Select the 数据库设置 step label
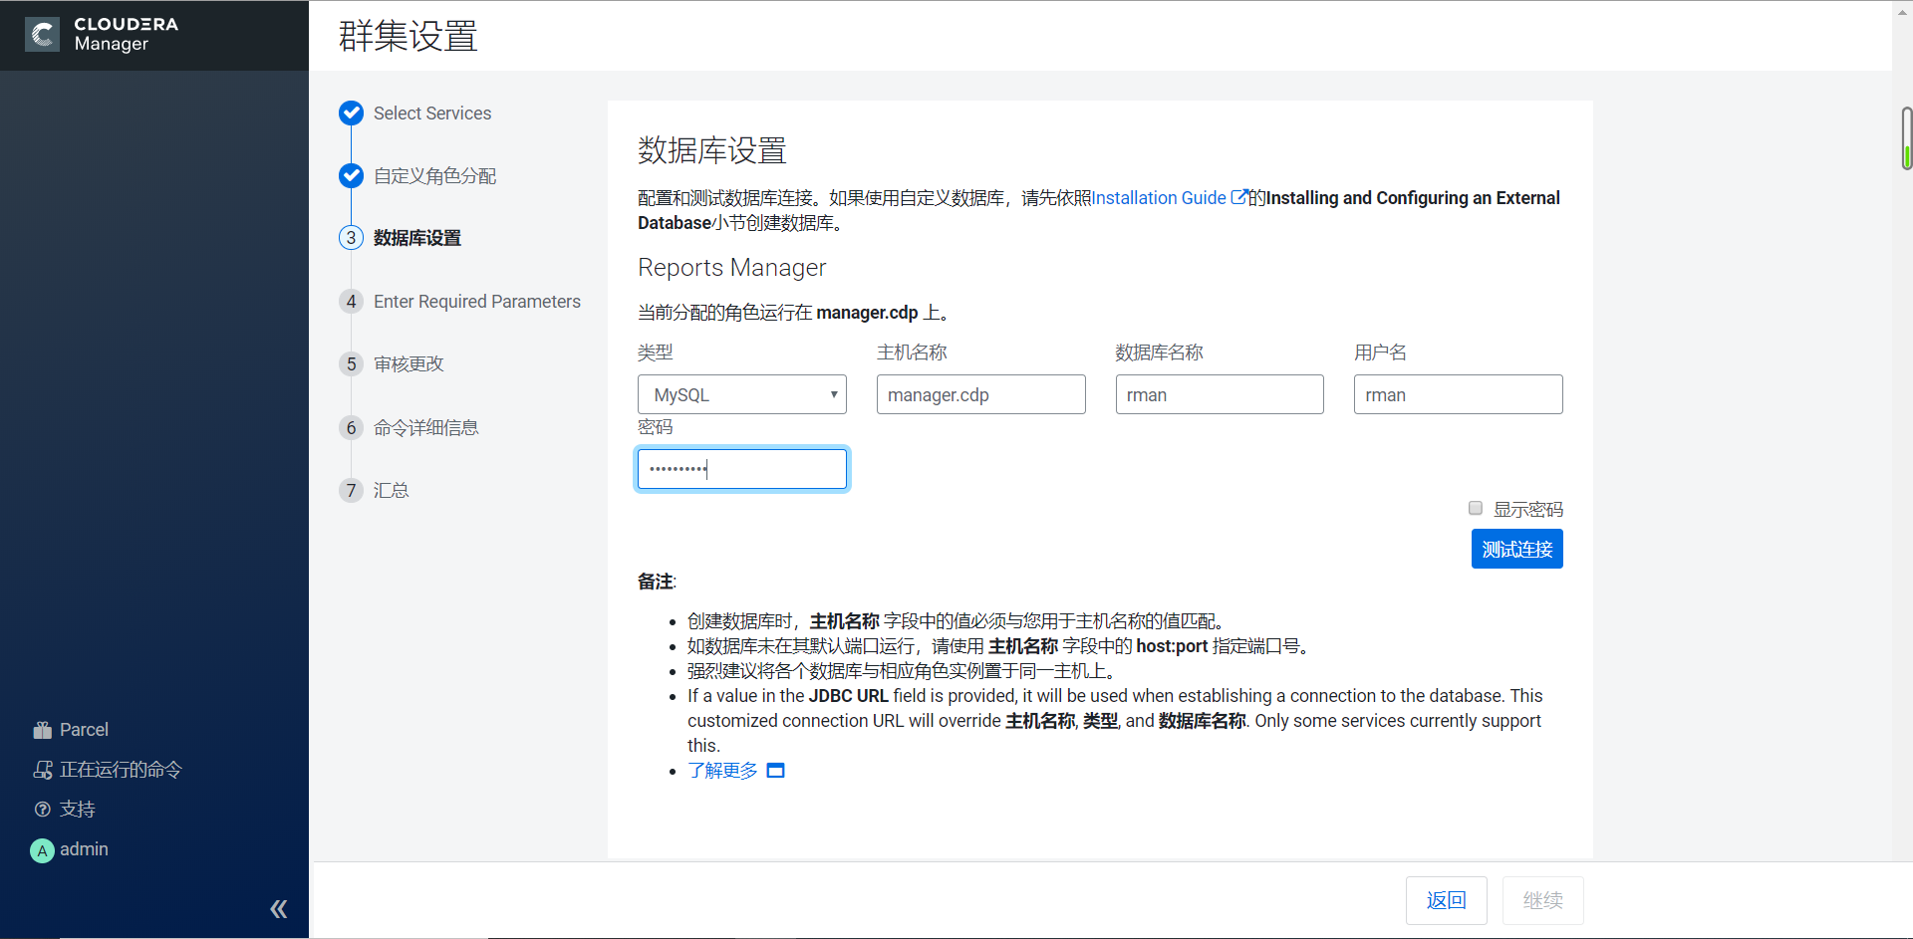This screenshot has width=1913, height=939. tap(417, 238)
